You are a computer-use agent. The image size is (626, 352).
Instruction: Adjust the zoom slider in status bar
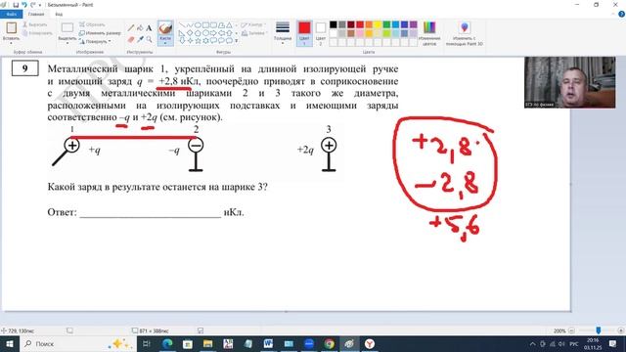tap(598, 330)
